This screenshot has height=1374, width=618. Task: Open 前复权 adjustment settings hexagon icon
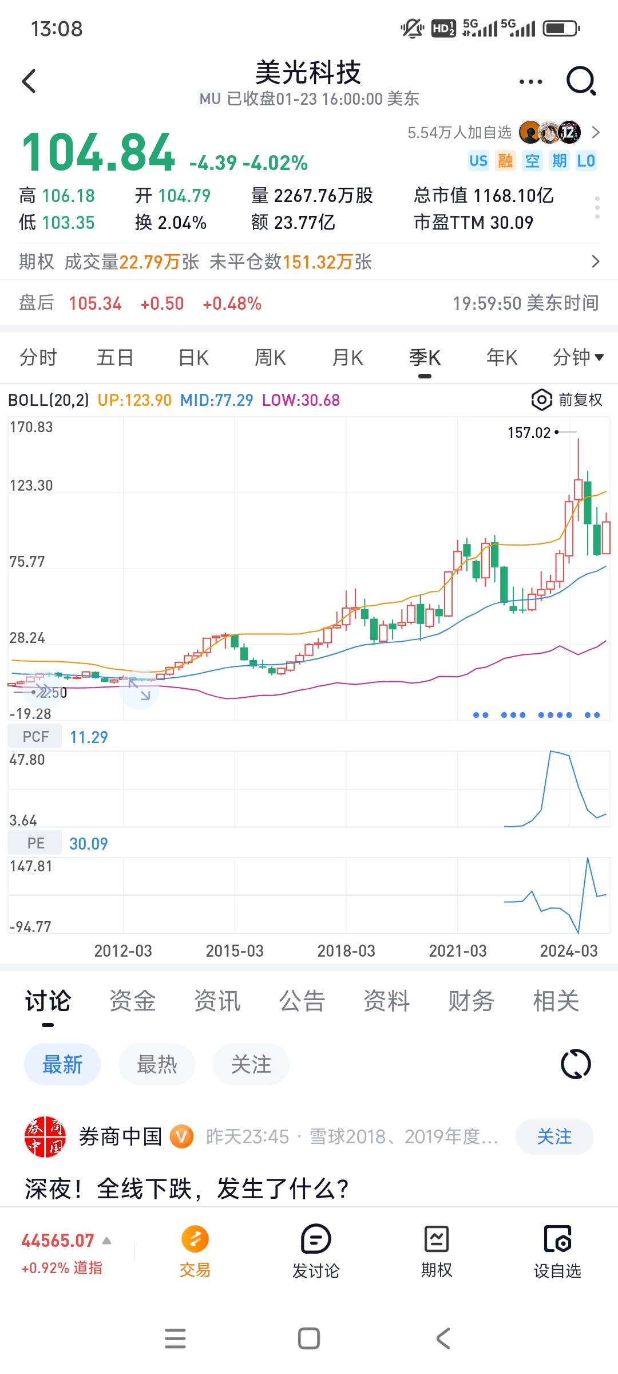(541, 400)
